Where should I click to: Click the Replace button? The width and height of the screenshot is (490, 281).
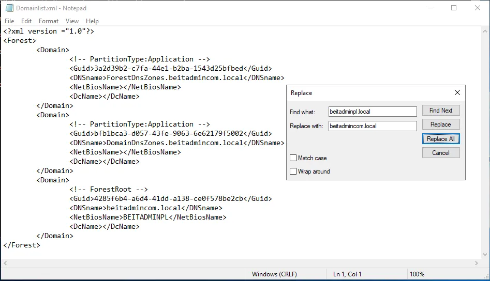440,124
